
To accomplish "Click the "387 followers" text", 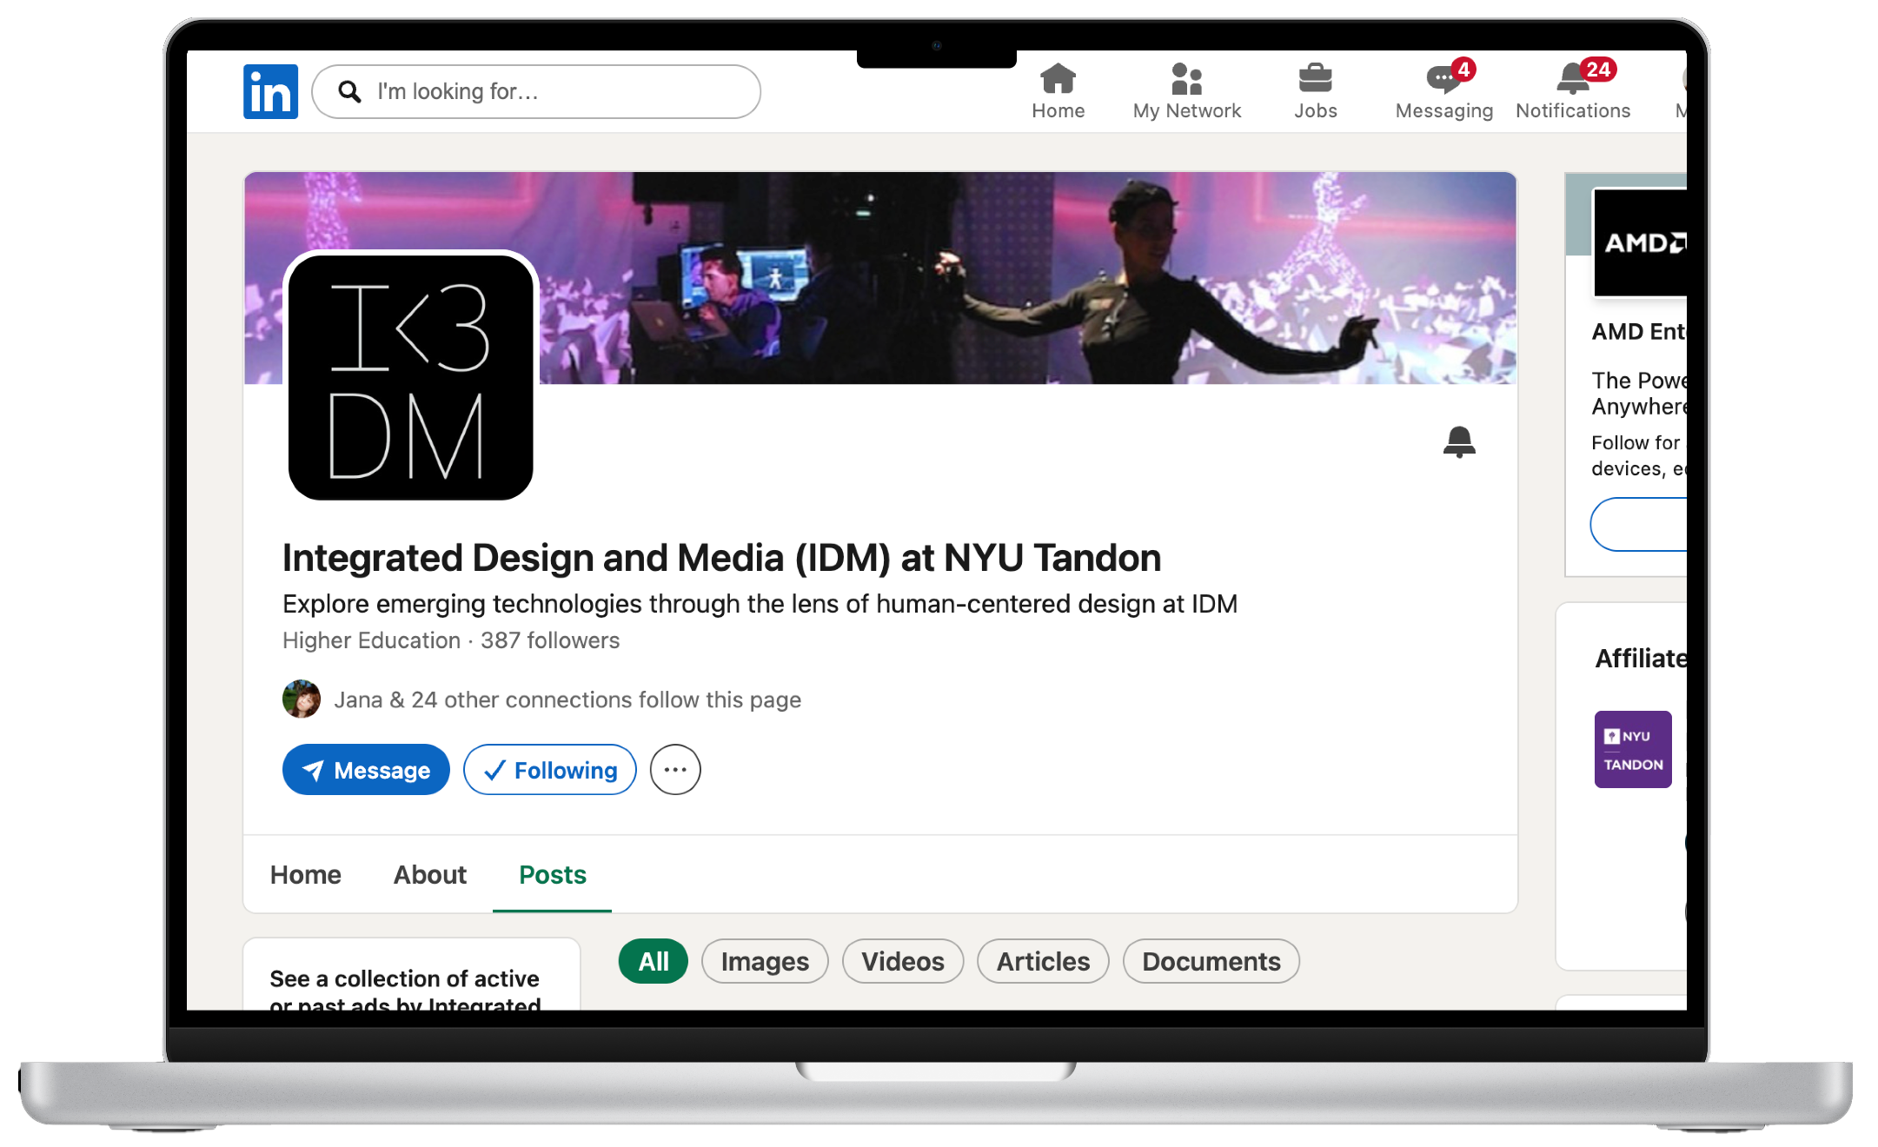I will 550,640.
